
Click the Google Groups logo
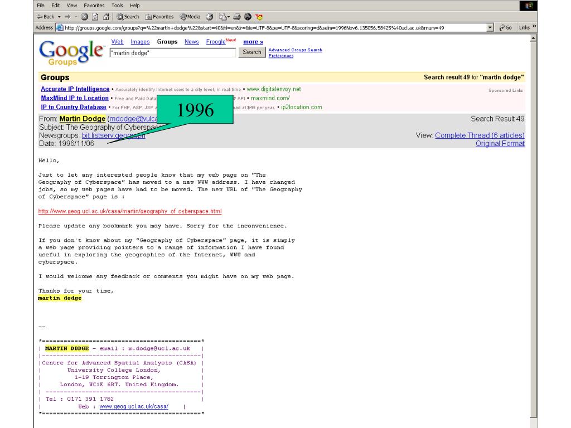72,53
